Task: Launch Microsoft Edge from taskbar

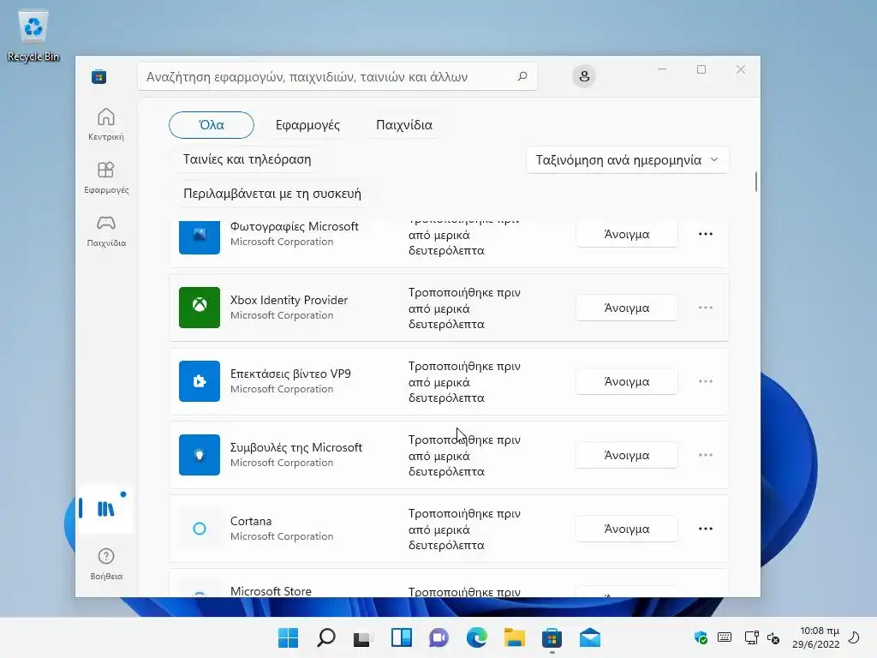Action: pos(476,637)
